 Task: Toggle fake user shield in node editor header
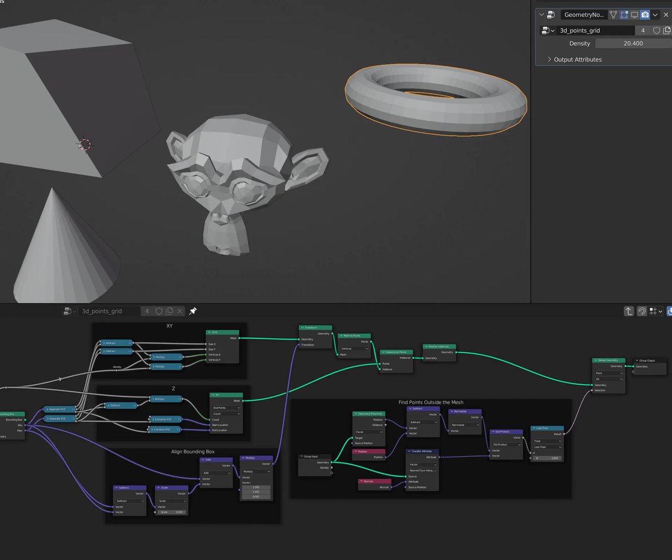coord(159,311)
